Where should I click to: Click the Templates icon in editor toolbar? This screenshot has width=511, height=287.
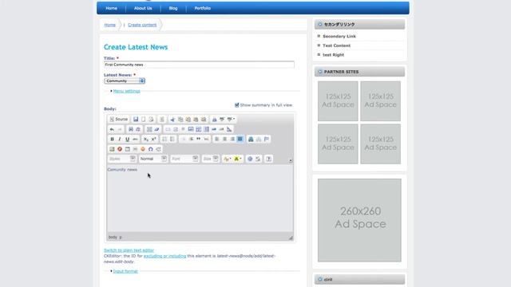(x=162, y=120)
